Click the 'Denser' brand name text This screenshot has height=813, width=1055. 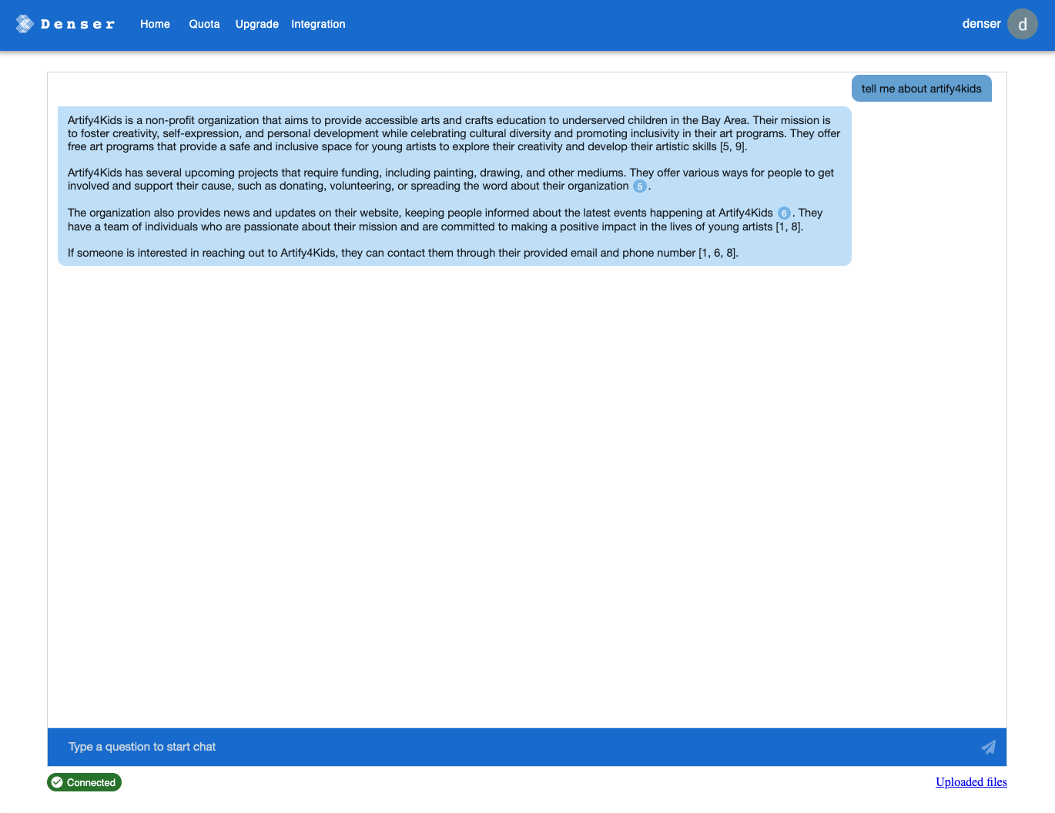[78, 25]
